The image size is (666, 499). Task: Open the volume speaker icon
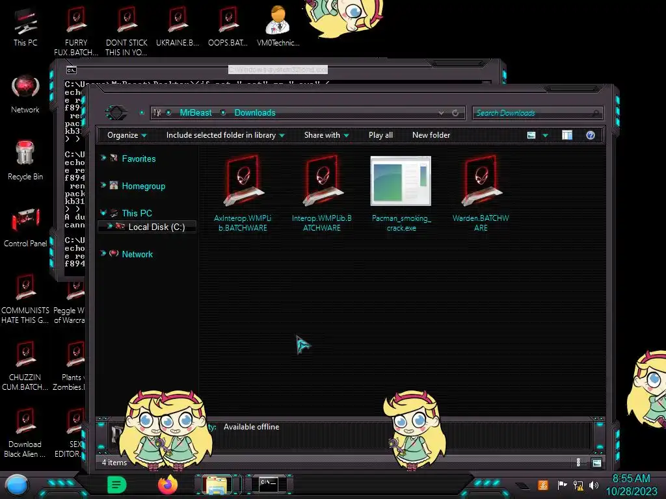(x=594, y=485)
